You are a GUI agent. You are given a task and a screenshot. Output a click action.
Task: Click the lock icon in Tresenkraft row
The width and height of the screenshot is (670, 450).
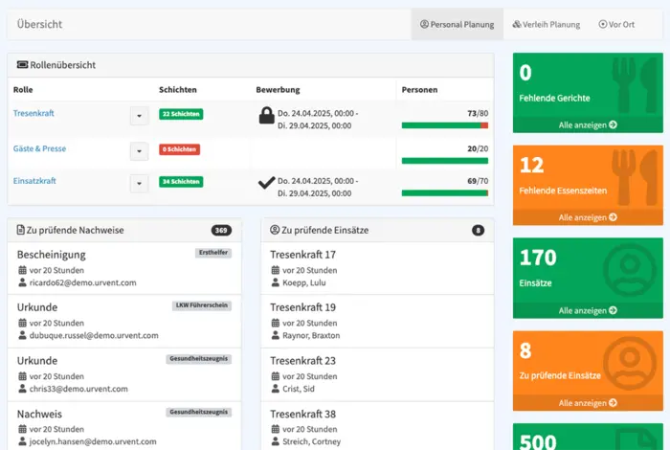(x=266, y=116)
